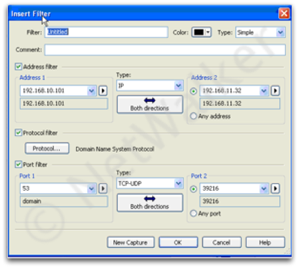Click the Protocol... button

pyautogui.click(x=47, y=148)
